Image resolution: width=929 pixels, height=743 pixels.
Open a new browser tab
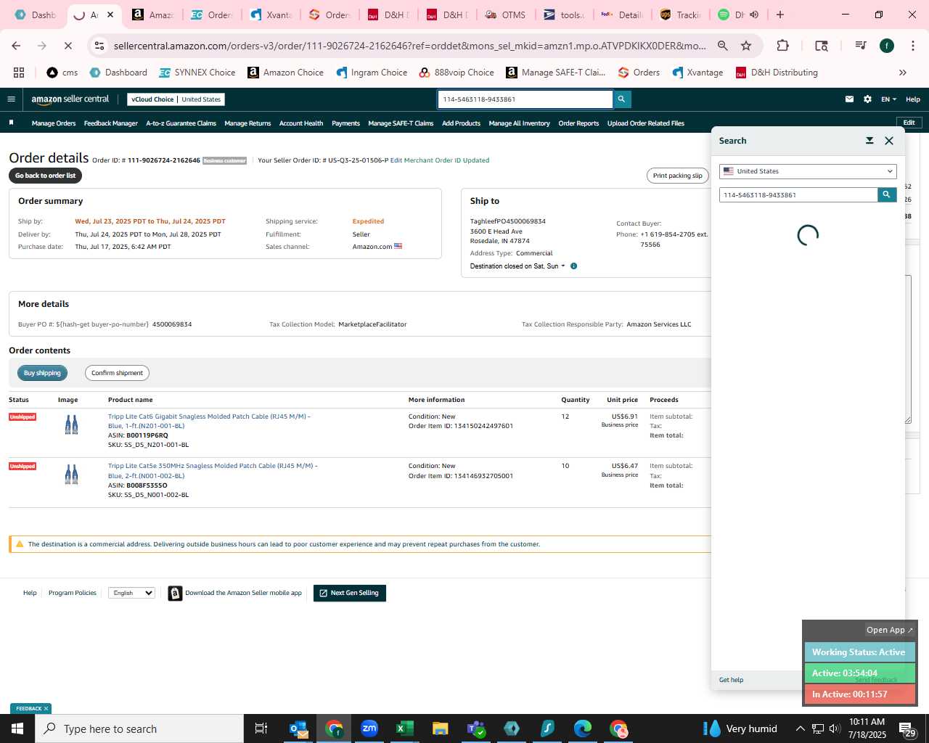tap(780, 15)
